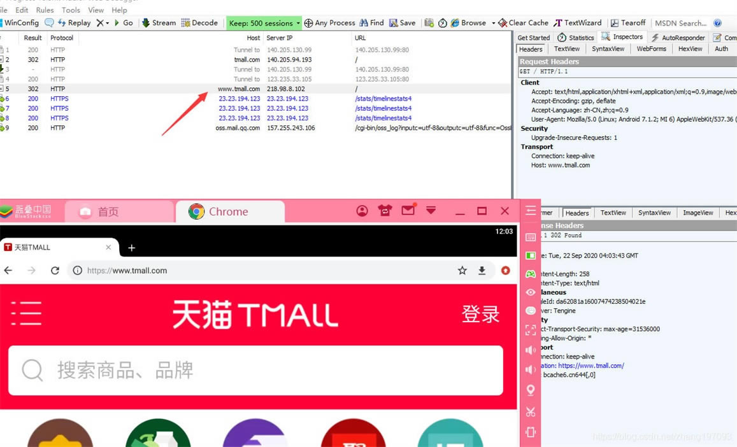Screen dimensions: 737x447
Task: Set location with BlueStacks pin icon
Action: coord(531,390)
